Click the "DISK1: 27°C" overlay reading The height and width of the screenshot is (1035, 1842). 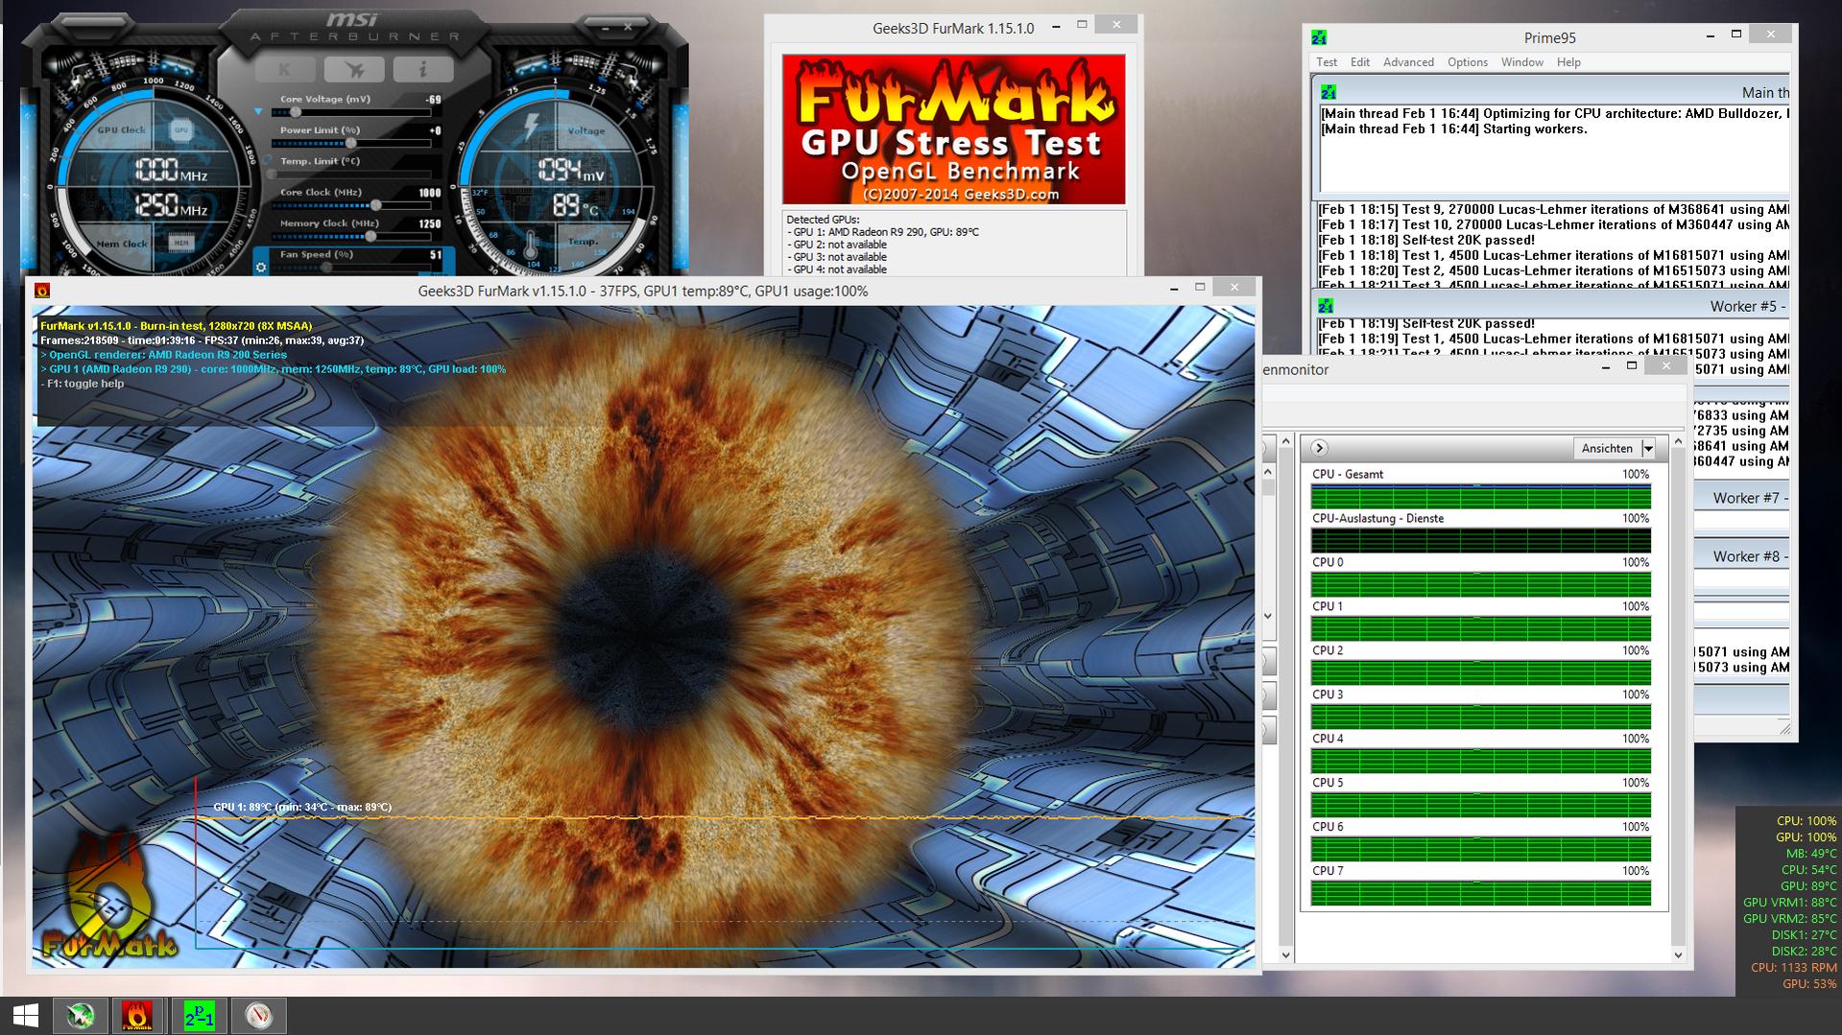(1804, 935)
